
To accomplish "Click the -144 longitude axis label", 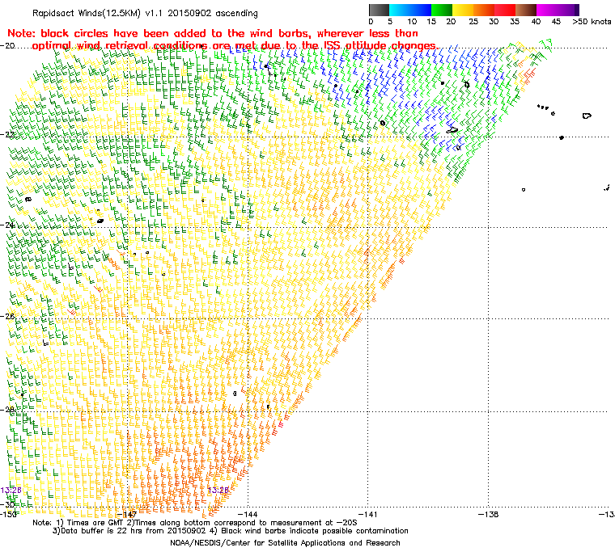I will pyautogui.click(x=248, y=514).
